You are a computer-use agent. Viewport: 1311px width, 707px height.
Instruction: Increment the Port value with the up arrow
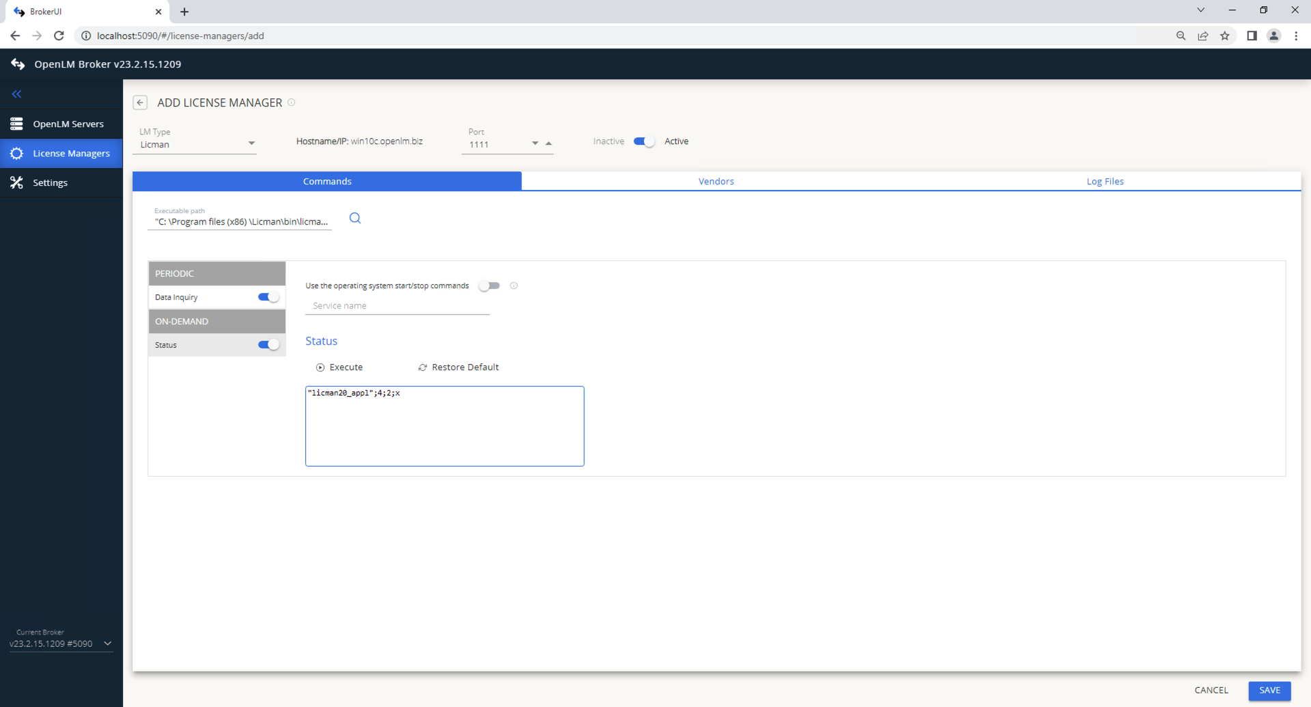549,143
